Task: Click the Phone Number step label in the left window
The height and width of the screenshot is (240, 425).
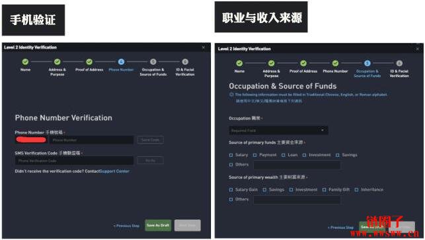Action: coord(121,70)
